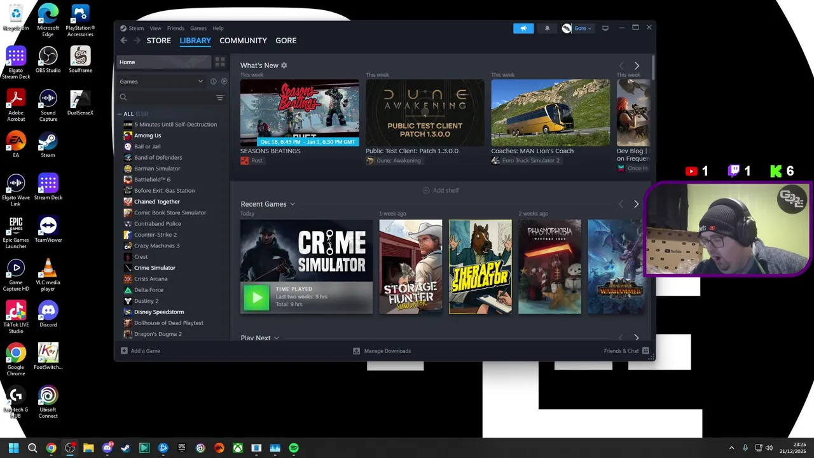The width and height of the screenshot is (814, 458).
Task: Open the Manage Downloads icon
Action: click(x=356, y=351)
